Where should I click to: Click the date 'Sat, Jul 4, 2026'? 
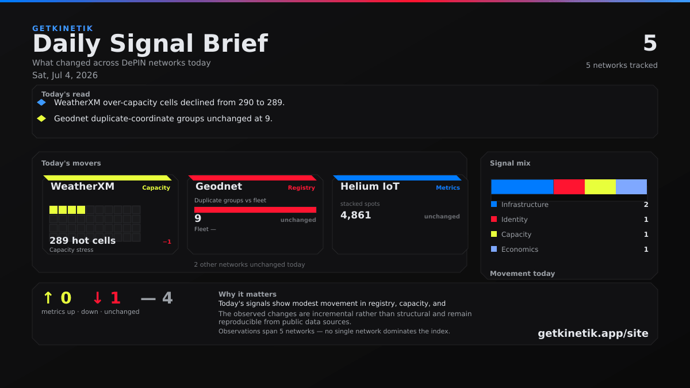click(x=65, y=75)
